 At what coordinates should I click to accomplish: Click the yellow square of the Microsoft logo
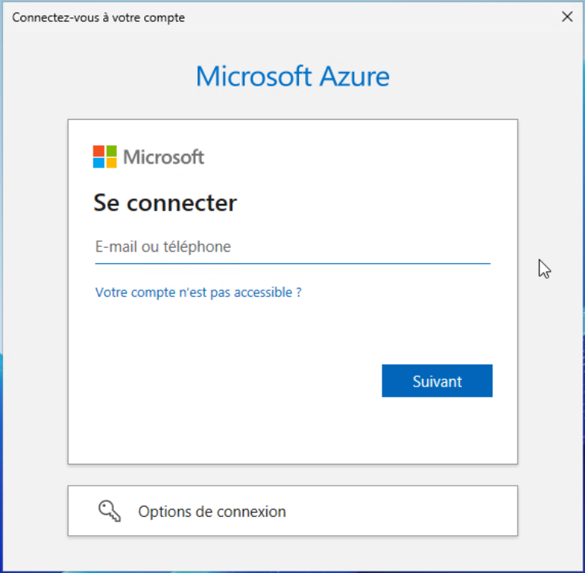click(x=111, y=163)
